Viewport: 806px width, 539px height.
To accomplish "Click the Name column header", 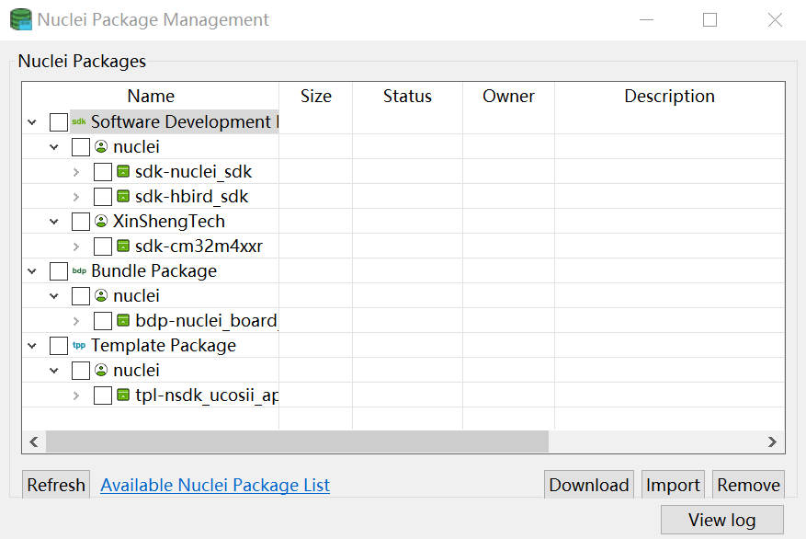I will pos(151,97).
